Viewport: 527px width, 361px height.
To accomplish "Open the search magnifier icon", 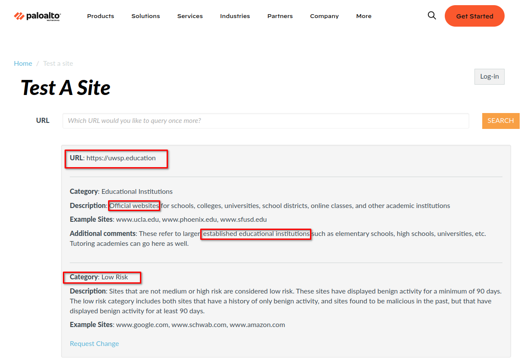I will [x=432, y=15].
